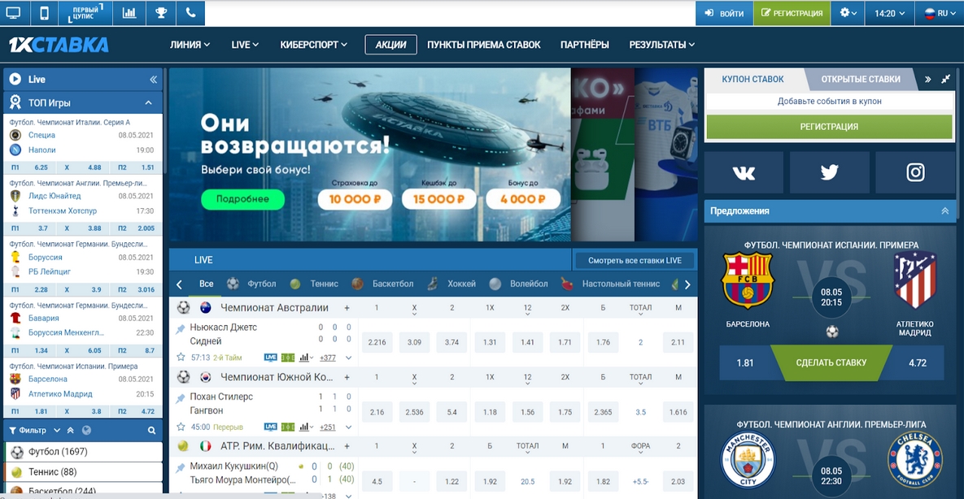The width and height of the screenshot is (964, 499).
Task: Select the Футбол live sport tab
Action: (x=251, y=284)
